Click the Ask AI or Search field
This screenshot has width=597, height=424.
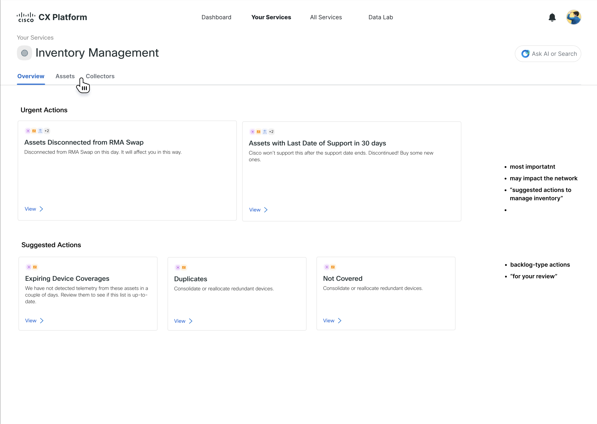click(x=554, y=54)
